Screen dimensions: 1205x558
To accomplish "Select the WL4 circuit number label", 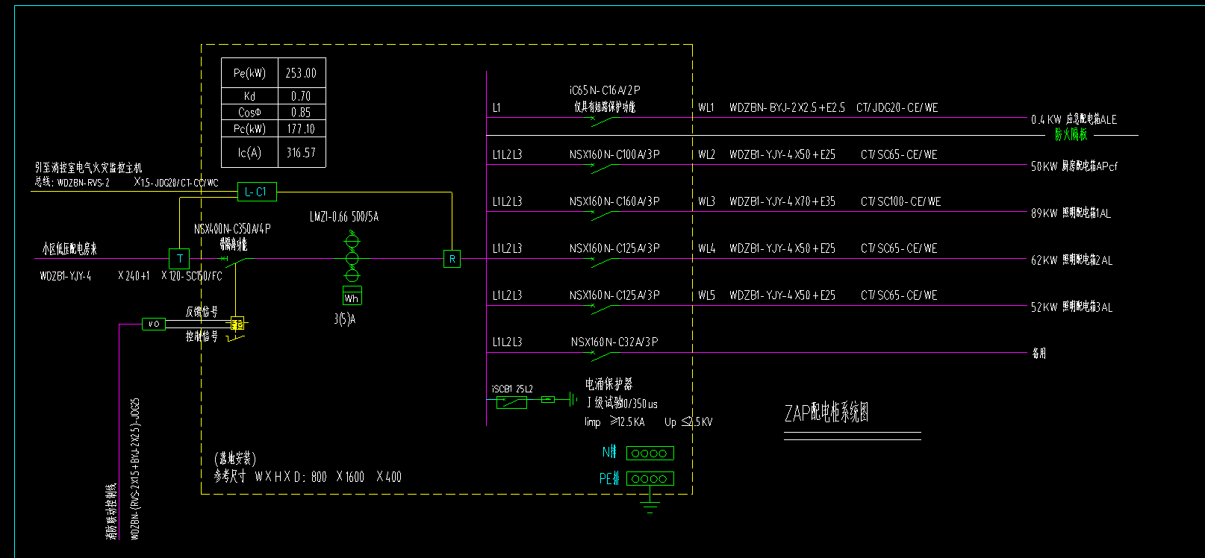I will pyautogui.click(x=706, y=248).
